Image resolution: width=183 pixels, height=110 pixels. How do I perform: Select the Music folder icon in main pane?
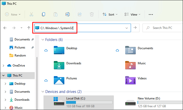130,65
